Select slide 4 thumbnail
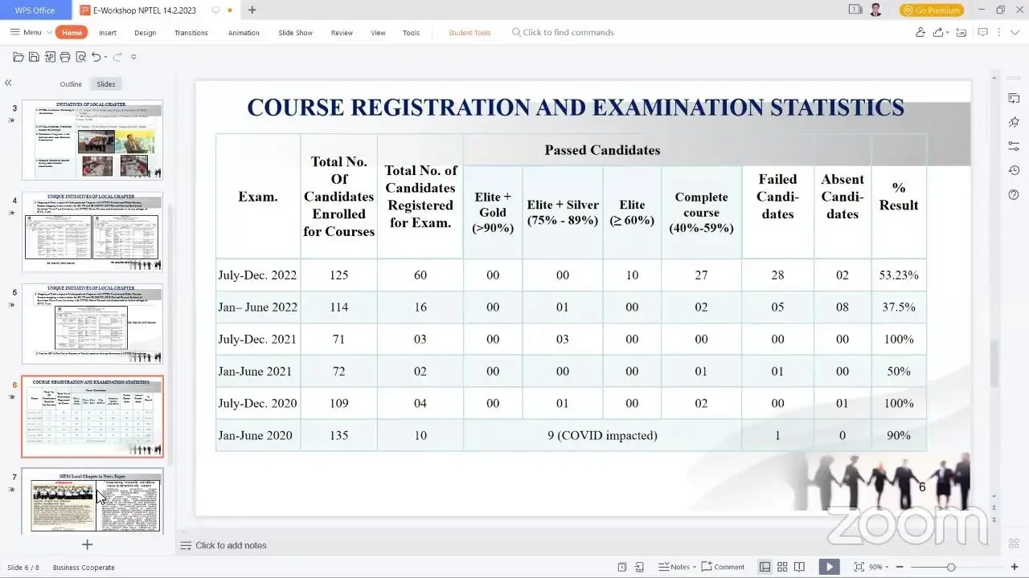Screen dimensions: 1029x578 click(x=92, y=232)
